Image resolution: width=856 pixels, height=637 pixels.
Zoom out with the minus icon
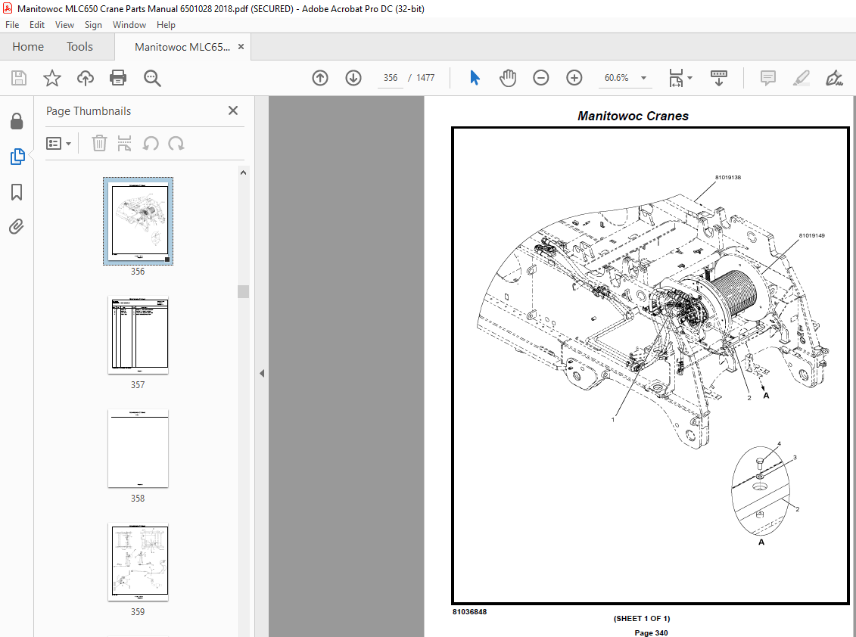click(x=540, y=78)
